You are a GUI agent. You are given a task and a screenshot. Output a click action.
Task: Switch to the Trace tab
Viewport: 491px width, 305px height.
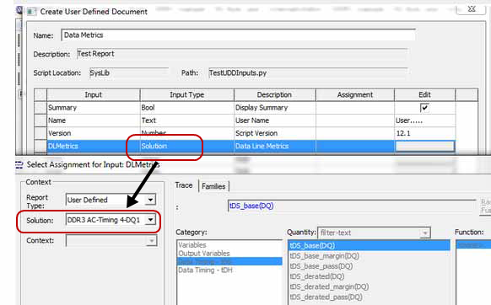pos(184,185)
